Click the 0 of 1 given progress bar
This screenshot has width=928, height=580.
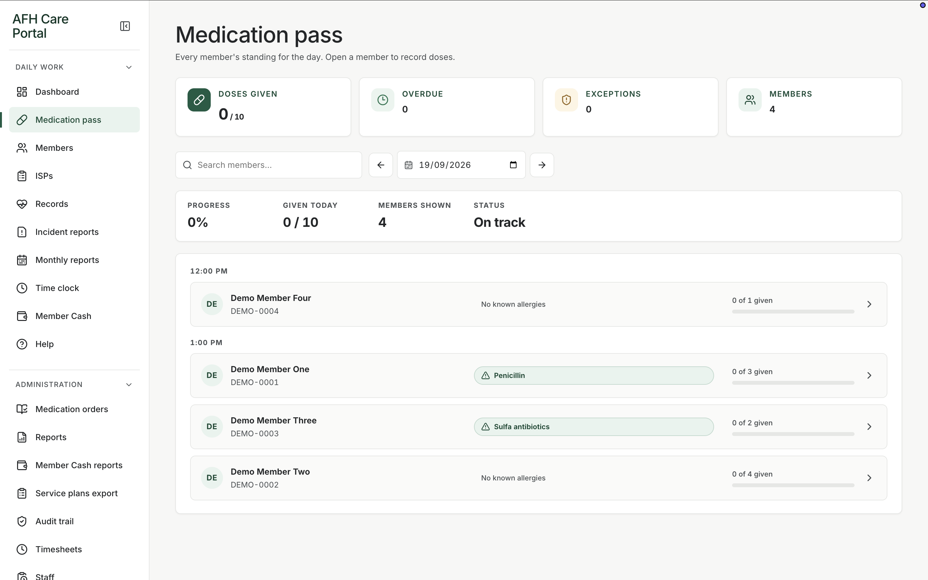[793, 312]
